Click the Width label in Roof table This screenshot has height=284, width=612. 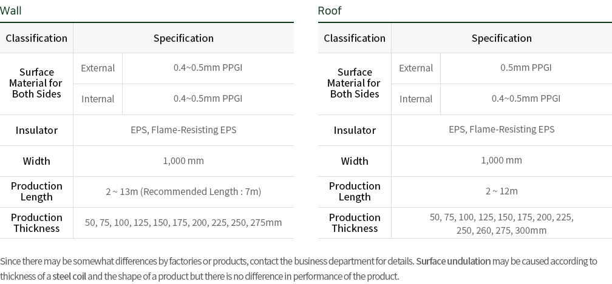pos(355,161)
